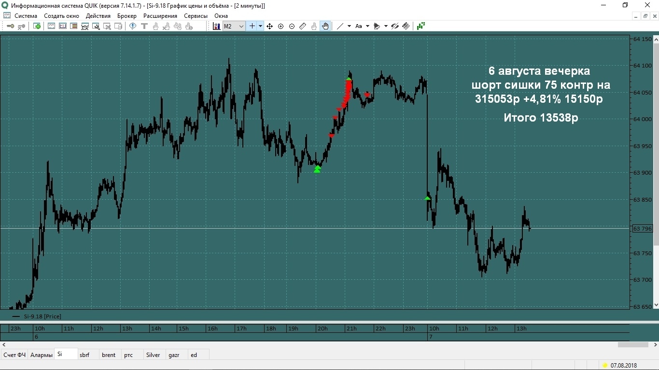The width and height of the screenshot is (659, 370).
Task: Open the Сервисы menu
Action: pos(196,16)
